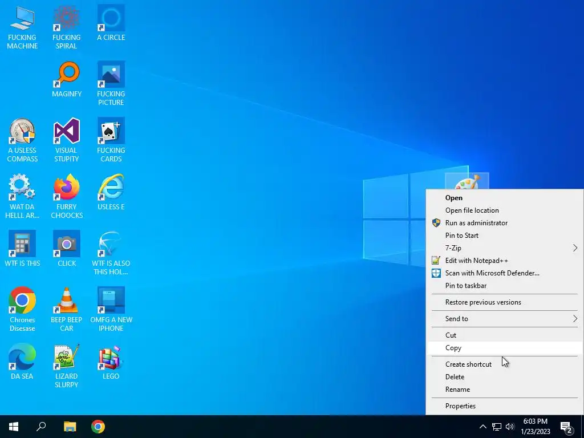Viewport: 584px width, 438px height.
Task: Launch Chrome from the taskbar
Action: pyautogui.click(x=98, y=427)
